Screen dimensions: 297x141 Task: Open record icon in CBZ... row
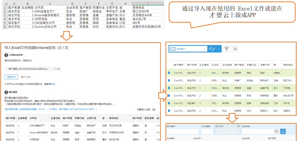(169, 103)
